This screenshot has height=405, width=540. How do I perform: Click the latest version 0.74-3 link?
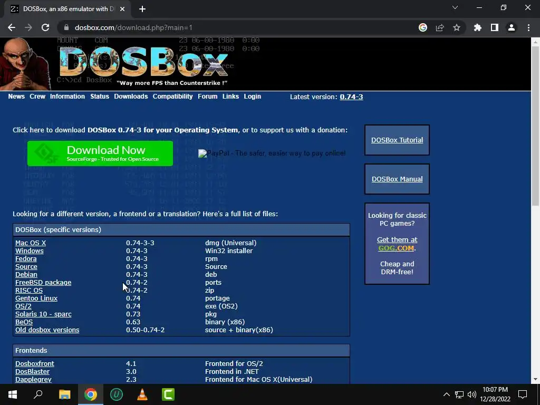coord(351,97)
